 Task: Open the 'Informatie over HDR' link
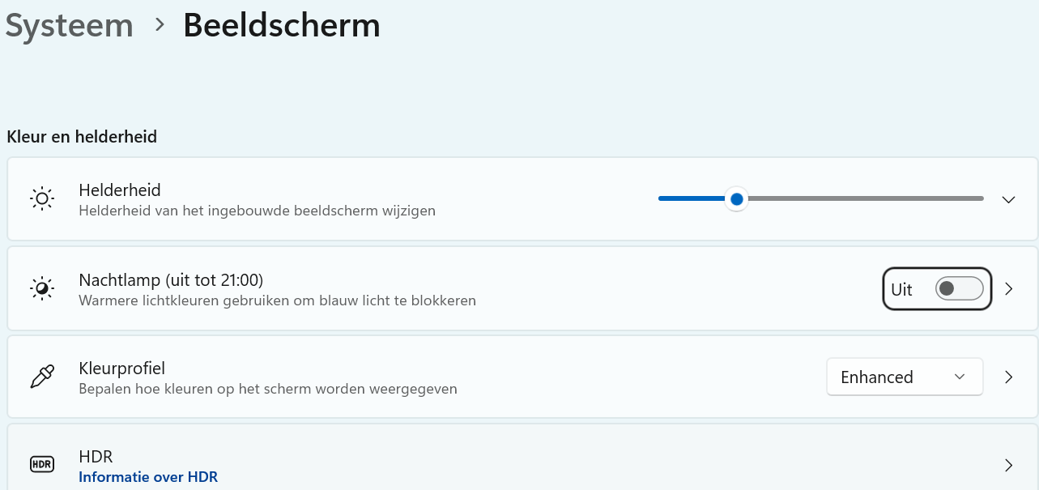coord(148,477)
